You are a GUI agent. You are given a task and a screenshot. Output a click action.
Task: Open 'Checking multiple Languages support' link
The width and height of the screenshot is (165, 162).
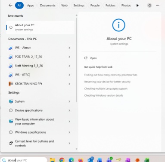[106, 89]
